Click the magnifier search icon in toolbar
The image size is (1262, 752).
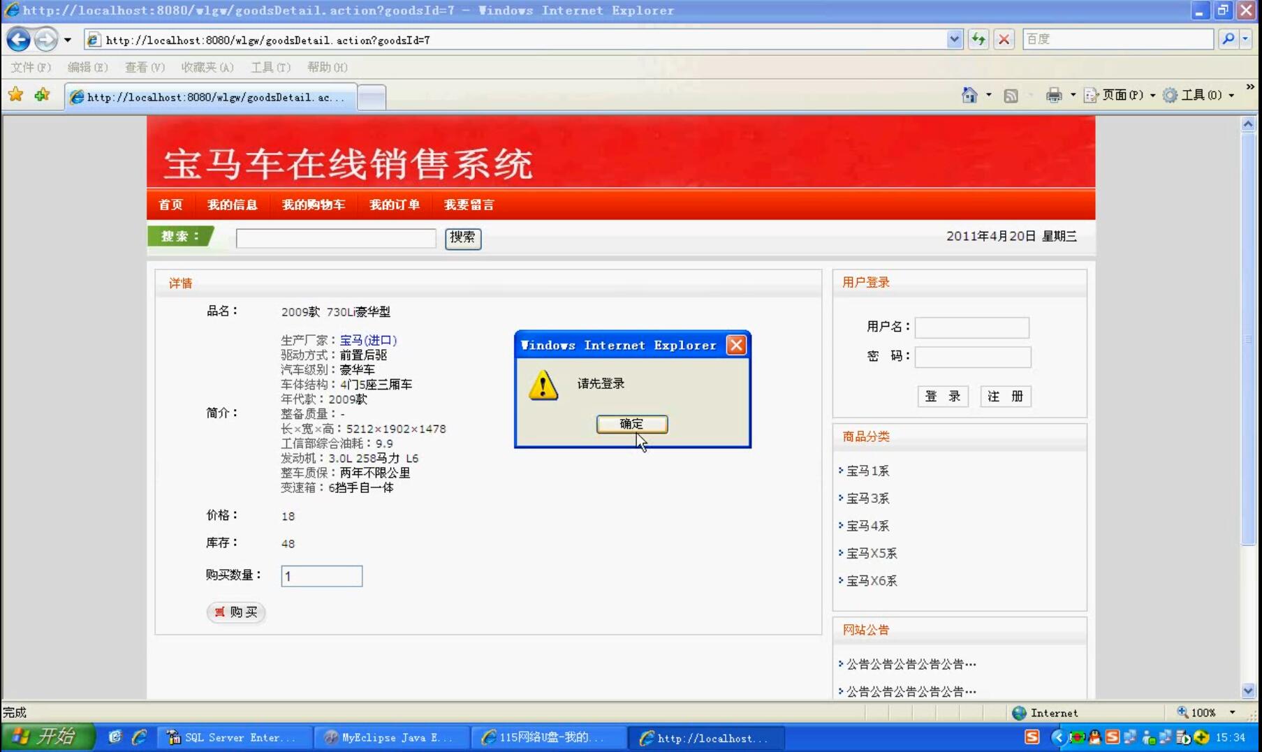1228,39
